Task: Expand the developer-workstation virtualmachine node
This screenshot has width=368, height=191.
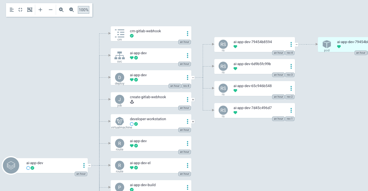Action: [x=193, y=122]
